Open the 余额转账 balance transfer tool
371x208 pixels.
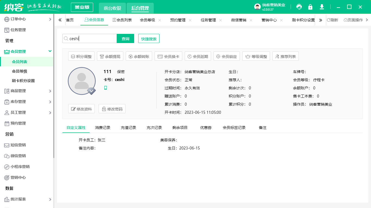(x=139, y=56)
